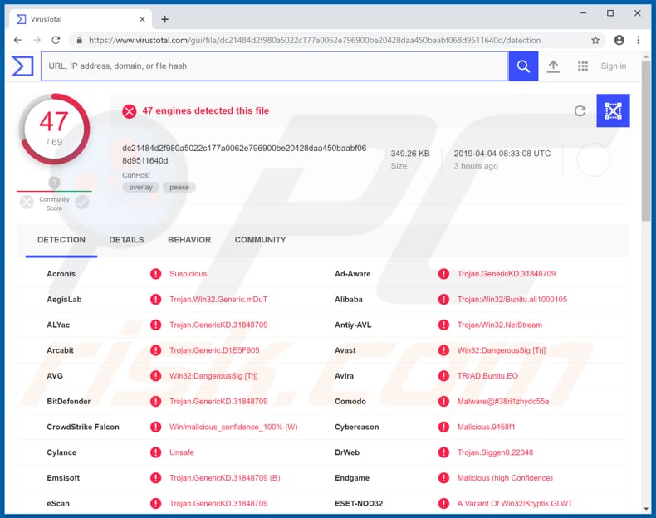Click Arcabit's Trojan.Generic.D1E5F905 result
This screenshot has height=518, width=656.
coord(214,350)
